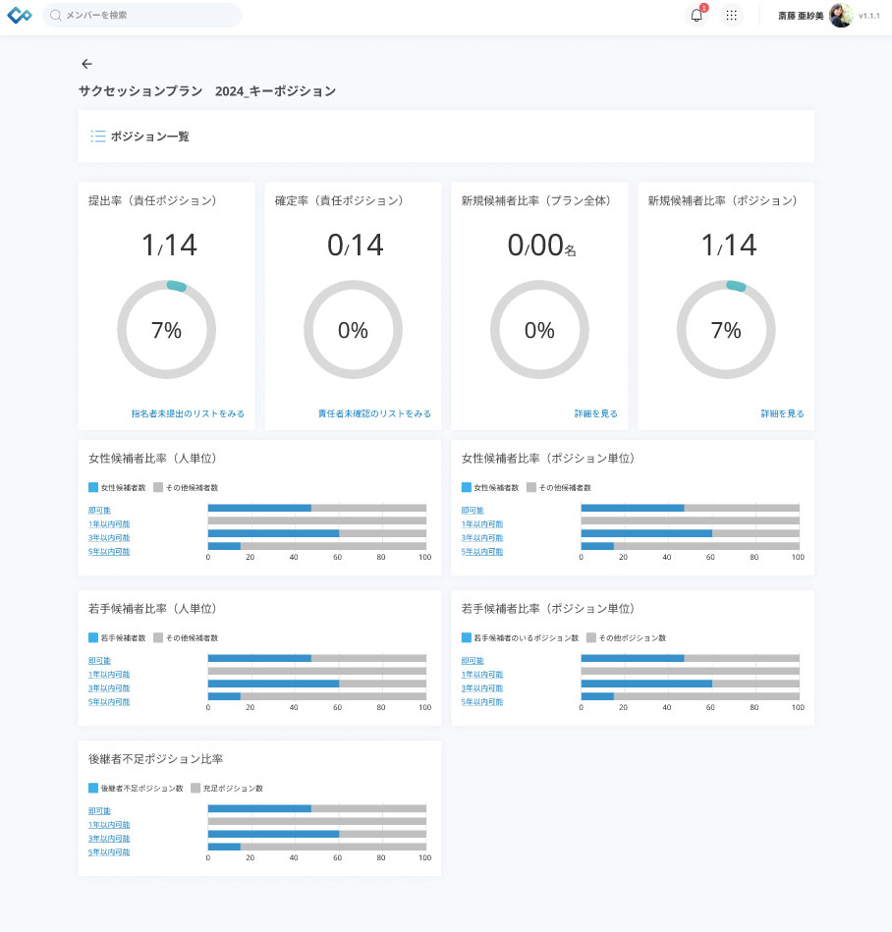Open the ポジション一覧 menu item
This screenshot has width=892, height=932.
tap(139, 137)
